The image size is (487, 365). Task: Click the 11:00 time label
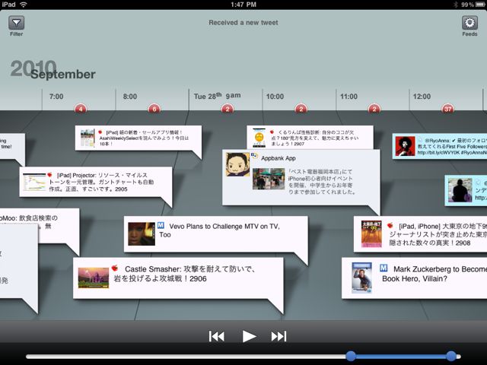coord(349,97)
